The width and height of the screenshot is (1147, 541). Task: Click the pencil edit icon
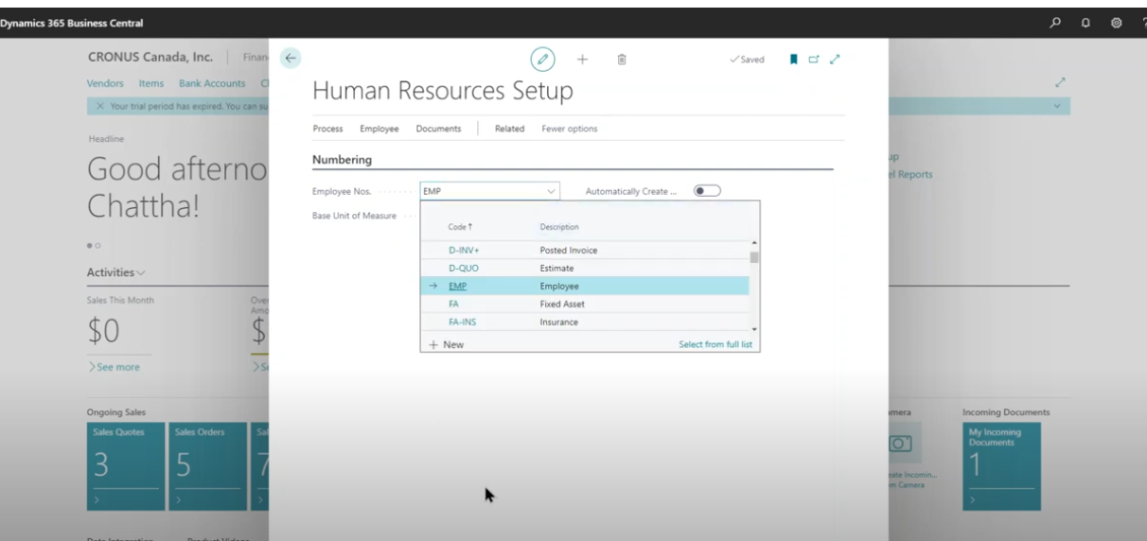click(543, 59)
